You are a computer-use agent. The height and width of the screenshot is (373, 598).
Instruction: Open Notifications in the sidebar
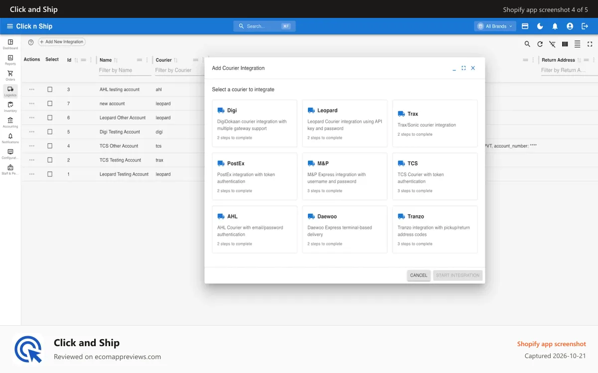(x=10, y=138)
